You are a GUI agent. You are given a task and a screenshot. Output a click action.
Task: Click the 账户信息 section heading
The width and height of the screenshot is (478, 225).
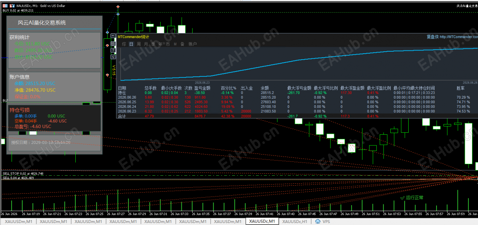point(20,77)
